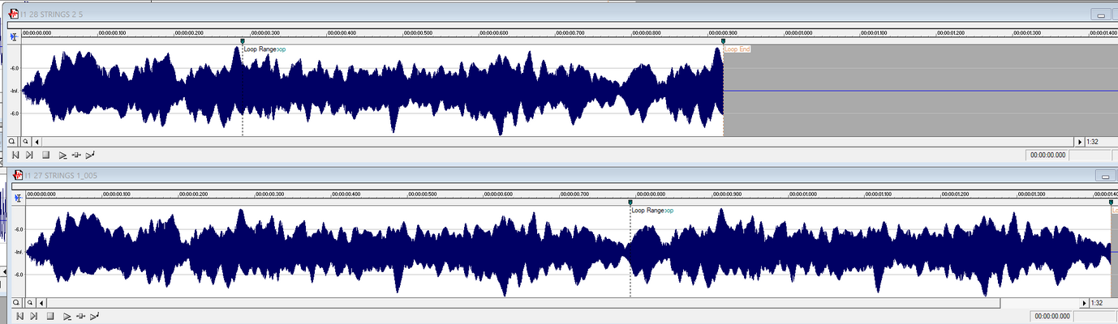
Task: Click the edit tool selector in STRINGS 2 5
Action: click(14, 36)
